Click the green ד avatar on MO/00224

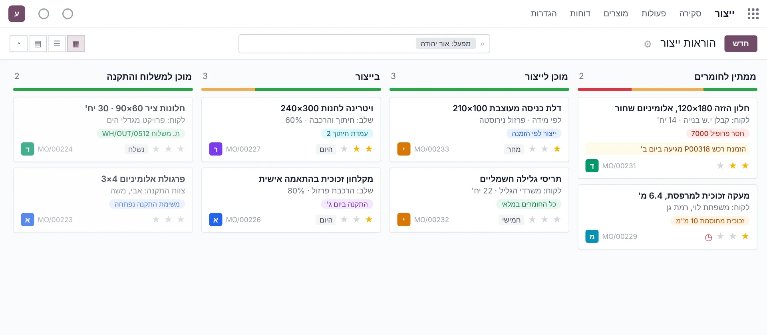(x=28, y=149)
